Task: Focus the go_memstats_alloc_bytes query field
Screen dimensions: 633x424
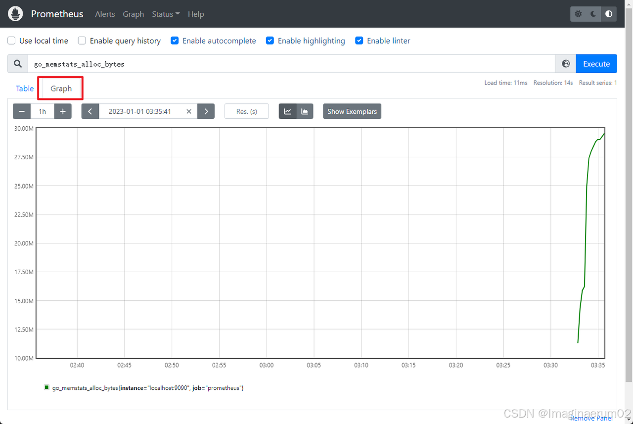Action: pyautogui.click(x=292, y=64)
